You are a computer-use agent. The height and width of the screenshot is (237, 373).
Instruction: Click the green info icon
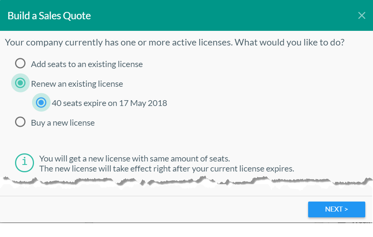pos(24,163)
